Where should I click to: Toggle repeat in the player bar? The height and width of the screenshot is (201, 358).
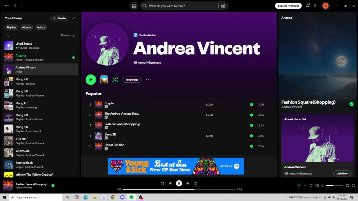pyautogui.click(x=196, y=183)
